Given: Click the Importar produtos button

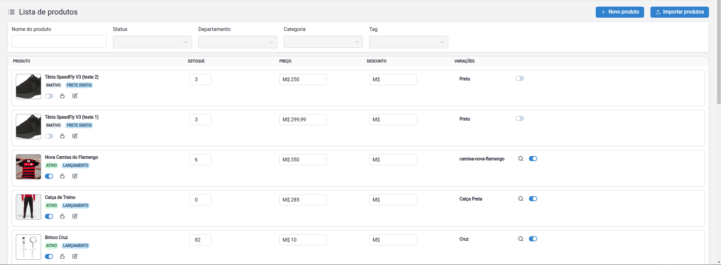Looking at the screenshot, I should 679,12.
